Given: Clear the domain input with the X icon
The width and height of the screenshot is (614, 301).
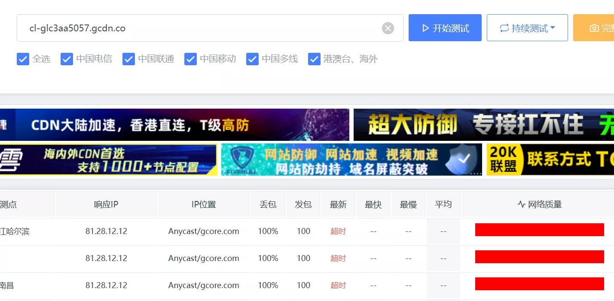Looking at the screenshot, I should pos(388,28).
